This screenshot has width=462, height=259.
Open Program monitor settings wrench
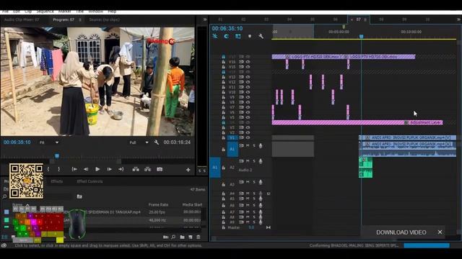coord(157,142)
